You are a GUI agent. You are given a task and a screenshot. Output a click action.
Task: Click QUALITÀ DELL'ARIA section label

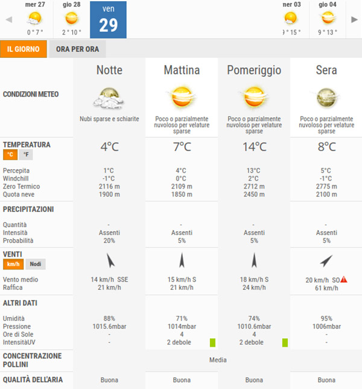point(33,379)
